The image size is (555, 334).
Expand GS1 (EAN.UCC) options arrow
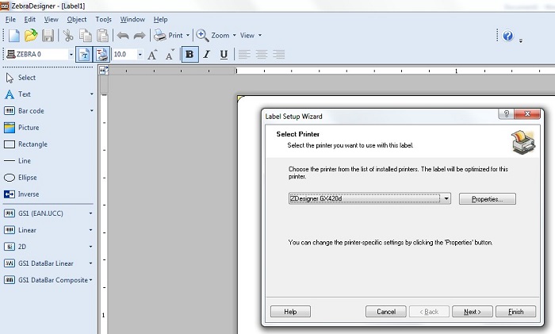90,213
